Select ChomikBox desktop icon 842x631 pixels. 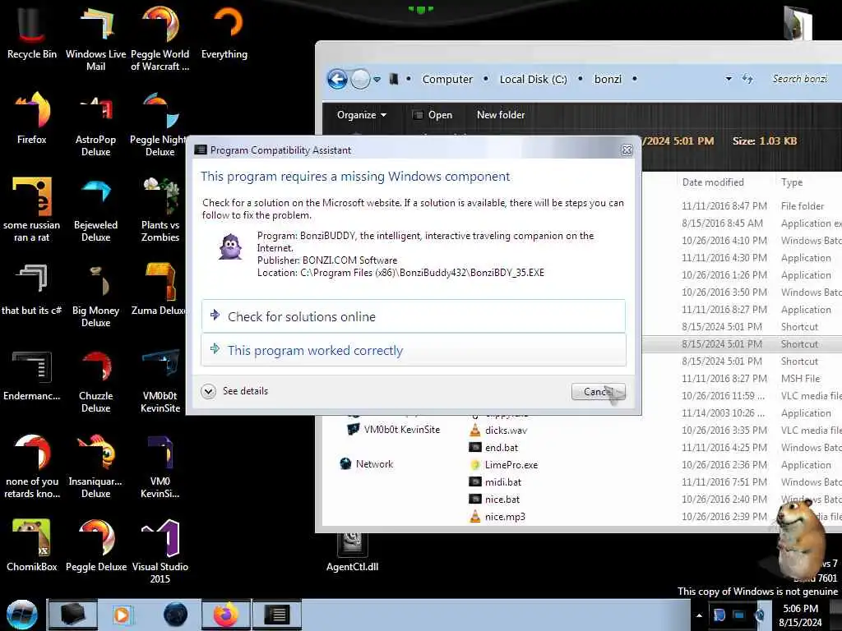click(x=32, y=546)
